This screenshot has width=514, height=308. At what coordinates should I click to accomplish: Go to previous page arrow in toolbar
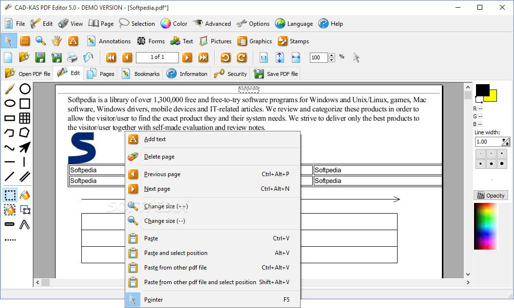click(x=127, y=57)
